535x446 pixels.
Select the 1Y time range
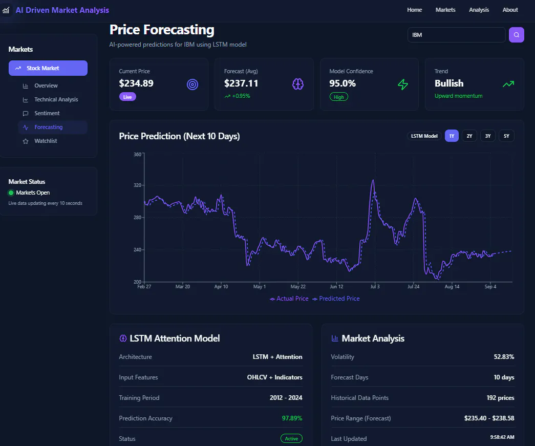click(452, 136)
